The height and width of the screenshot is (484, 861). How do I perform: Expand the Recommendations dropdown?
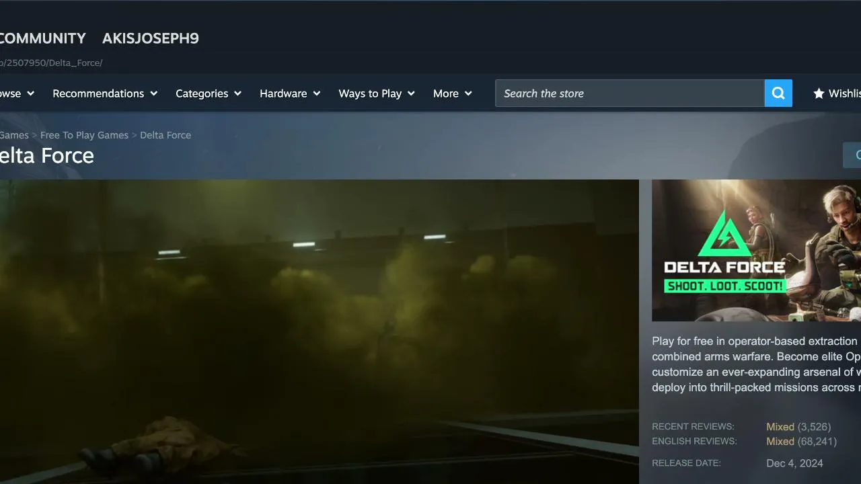[x=105, y=93]
